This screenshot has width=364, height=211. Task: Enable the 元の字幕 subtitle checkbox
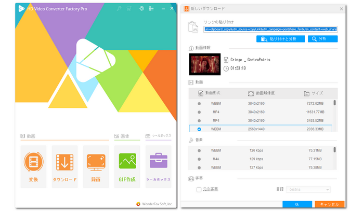[199, 189]
